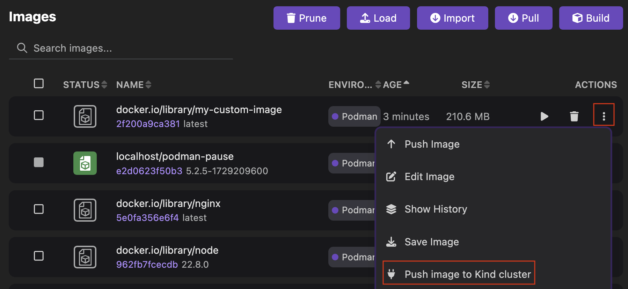Select Push image to Kind cluster
628x289 pixels.
(x=467, y=274)
